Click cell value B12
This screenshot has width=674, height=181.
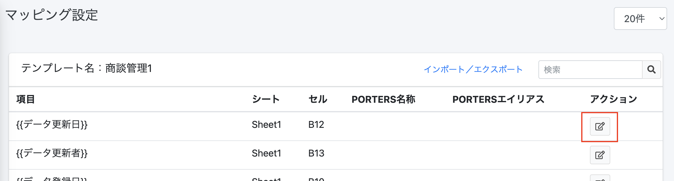pyautogui.click(x=316, y=125)
